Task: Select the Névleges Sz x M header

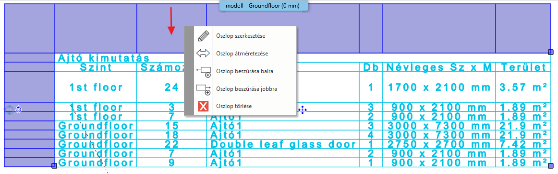Action: (439, 67)
